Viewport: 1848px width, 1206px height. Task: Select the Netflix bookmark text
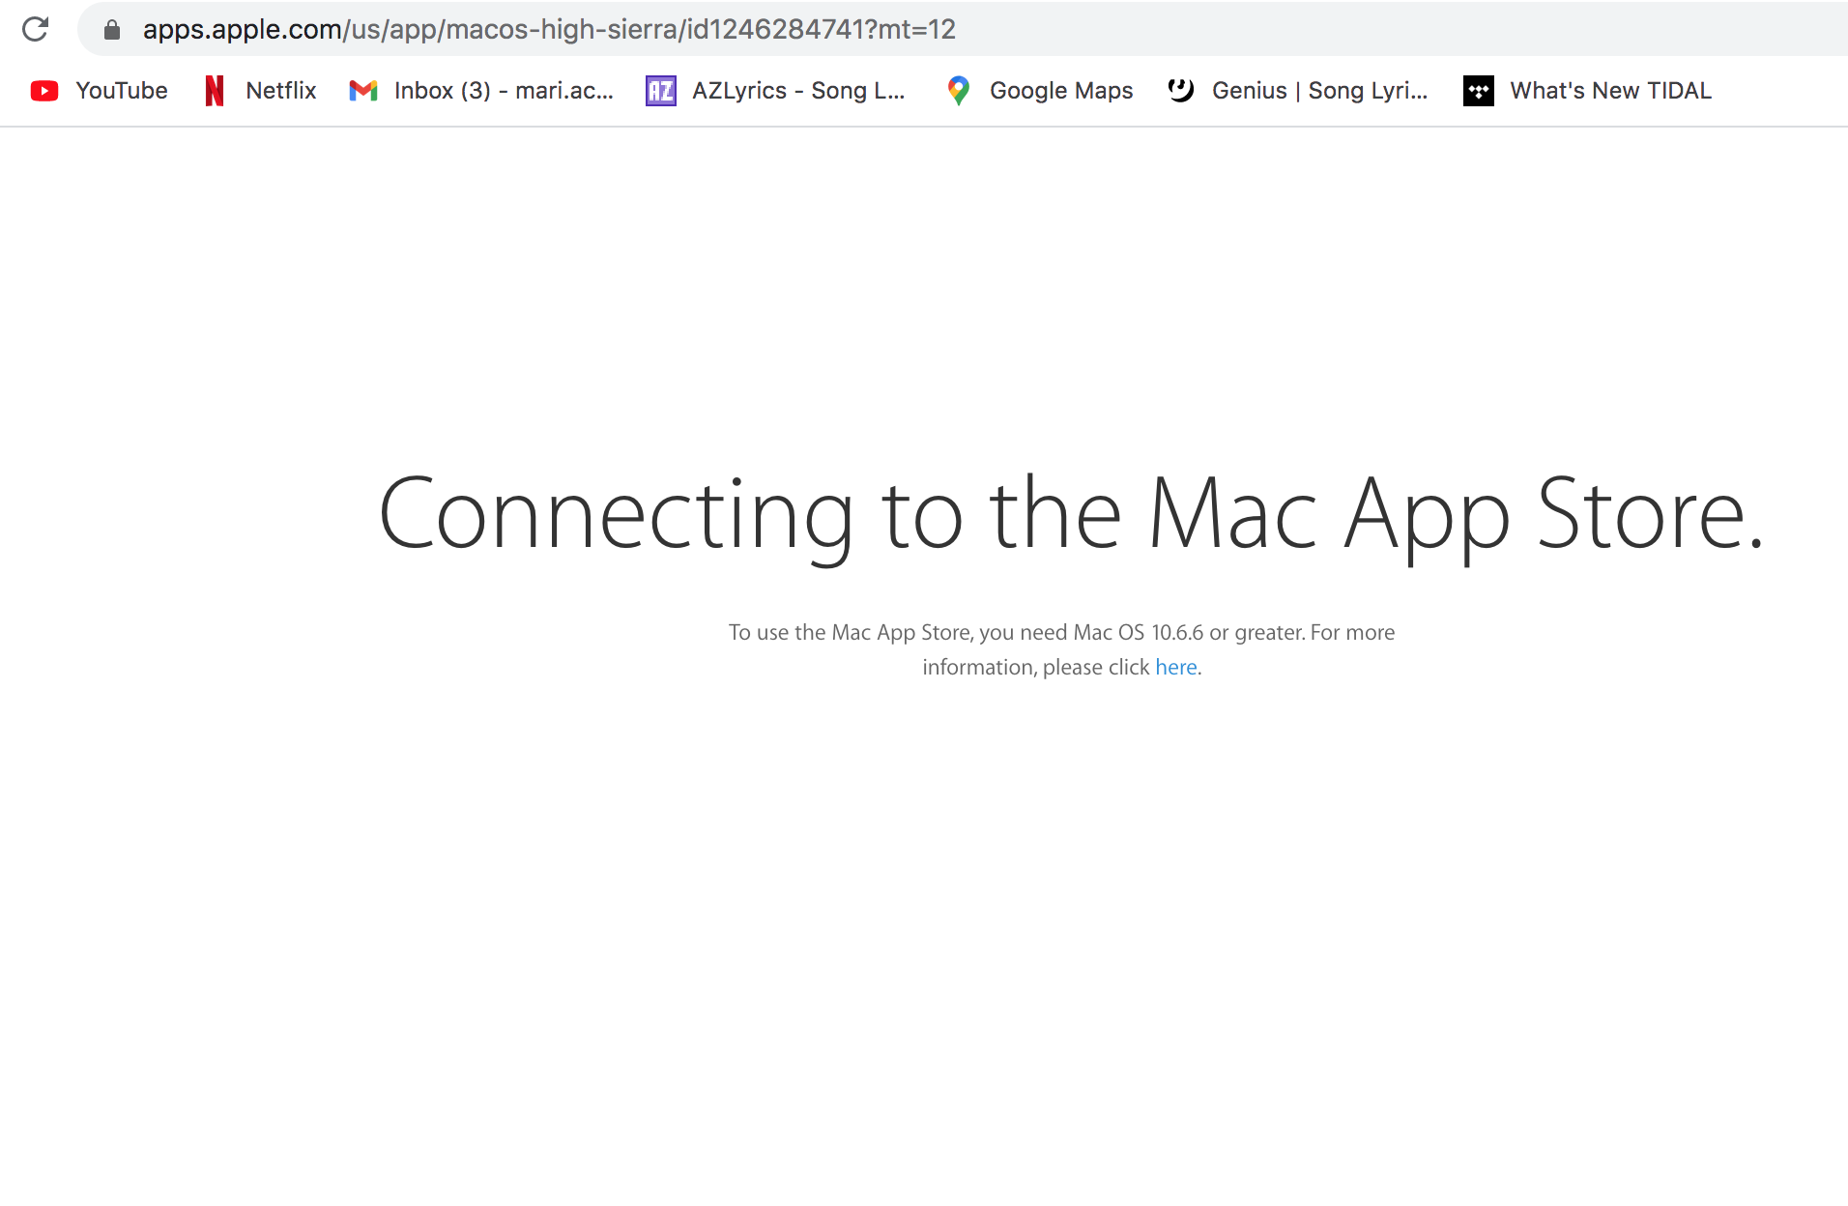coord(281,90)
